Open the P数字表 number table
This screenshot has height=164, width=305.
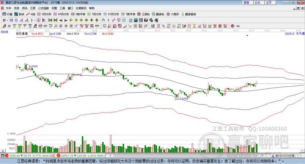[78, 14]
